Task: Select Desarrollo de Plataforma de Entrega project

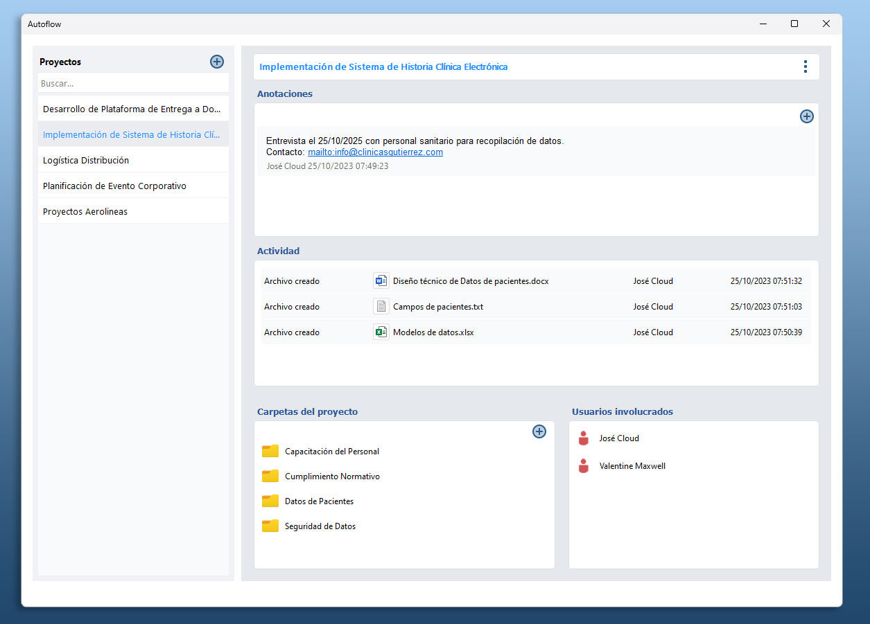Action: click(x=133, y=109)
